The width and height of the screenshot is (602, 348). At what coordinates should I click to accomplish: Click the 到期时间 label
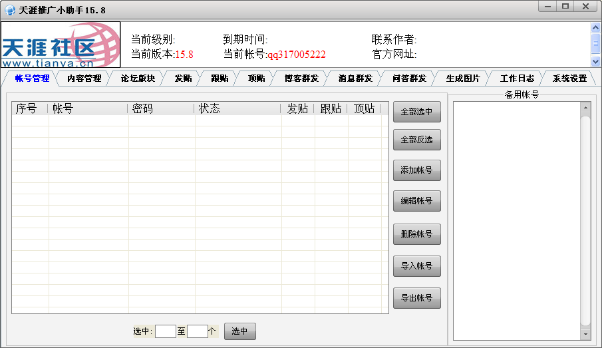point(245,39)
